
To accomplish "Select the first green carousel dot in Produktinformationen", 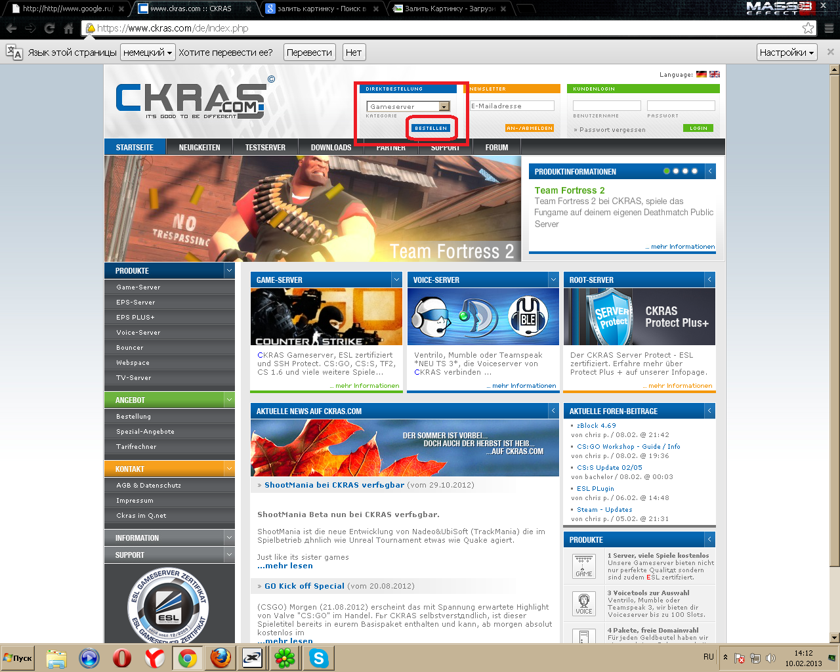I will [x=667, y=171].
